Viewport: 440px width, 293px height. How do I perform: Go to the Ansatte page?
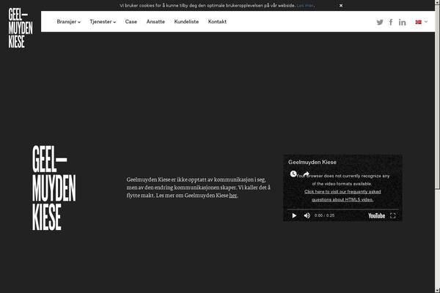[155, 21]
